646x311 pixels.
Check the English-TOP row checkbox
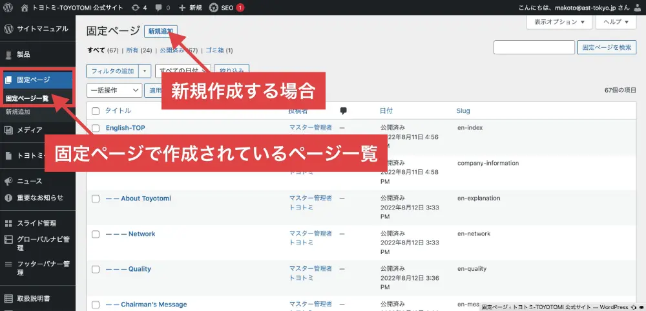coord(96,128)
